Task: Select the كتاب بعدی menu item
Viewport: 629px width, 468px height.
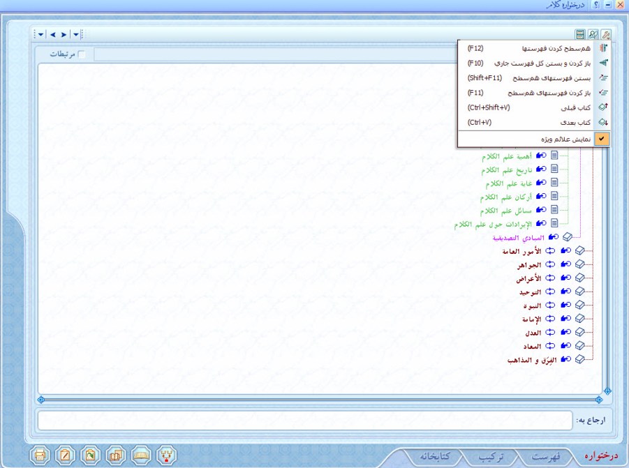Action: pyautogui.click(x=533, y=122)
